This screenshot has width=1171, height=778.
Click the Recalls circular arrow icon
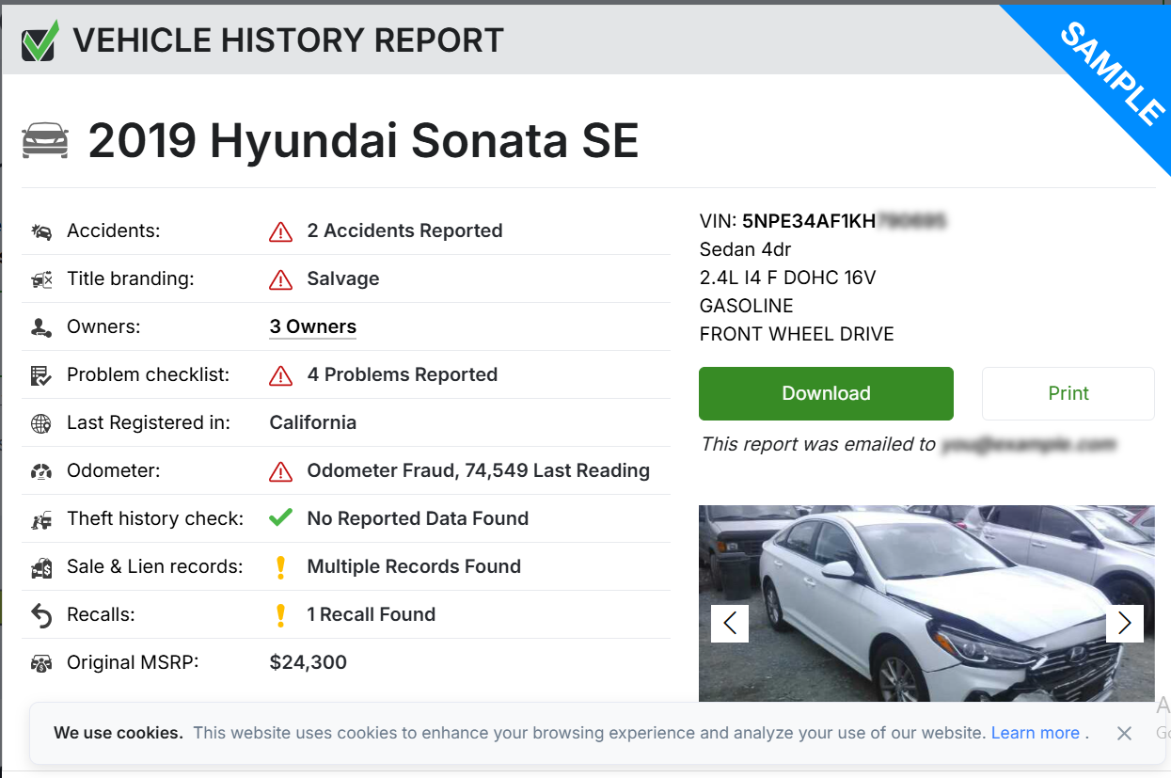41,615
